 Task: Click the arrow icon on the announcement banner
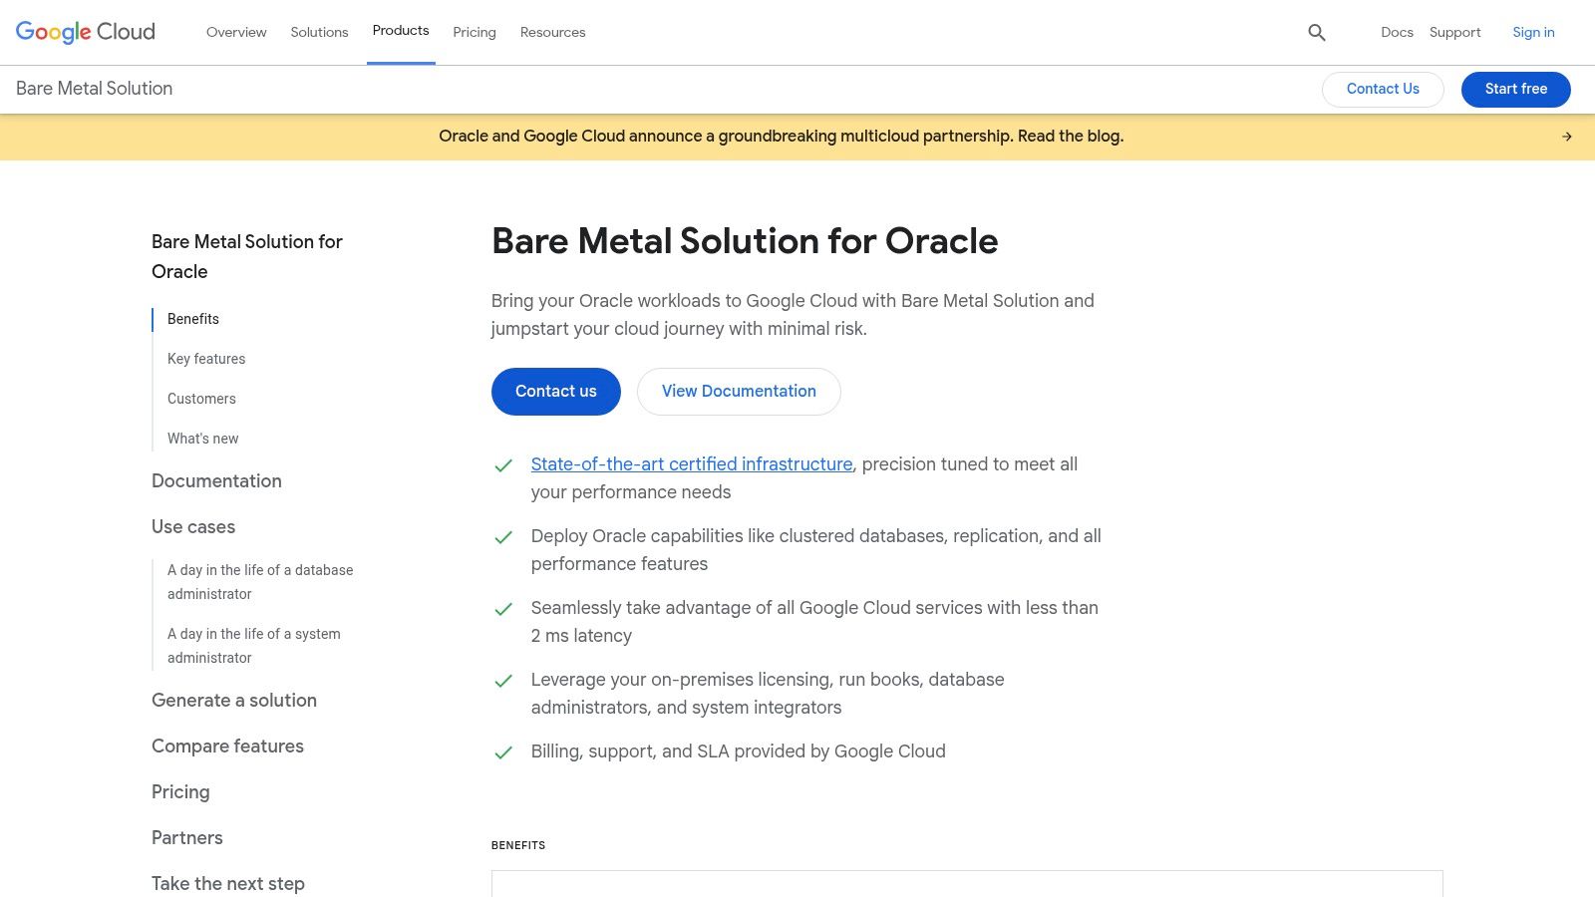(1566, 137)
